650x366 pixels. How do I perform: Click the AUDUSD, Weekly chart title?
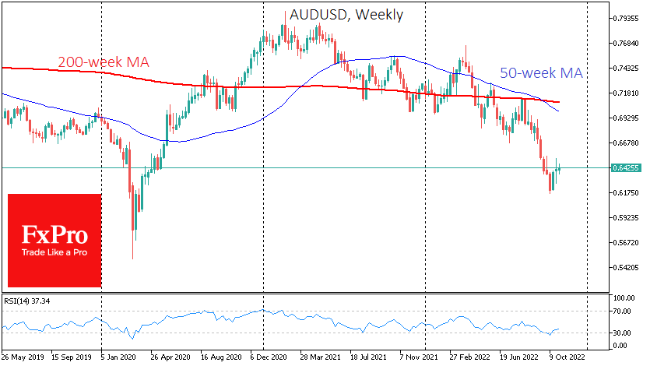[346, 15]
